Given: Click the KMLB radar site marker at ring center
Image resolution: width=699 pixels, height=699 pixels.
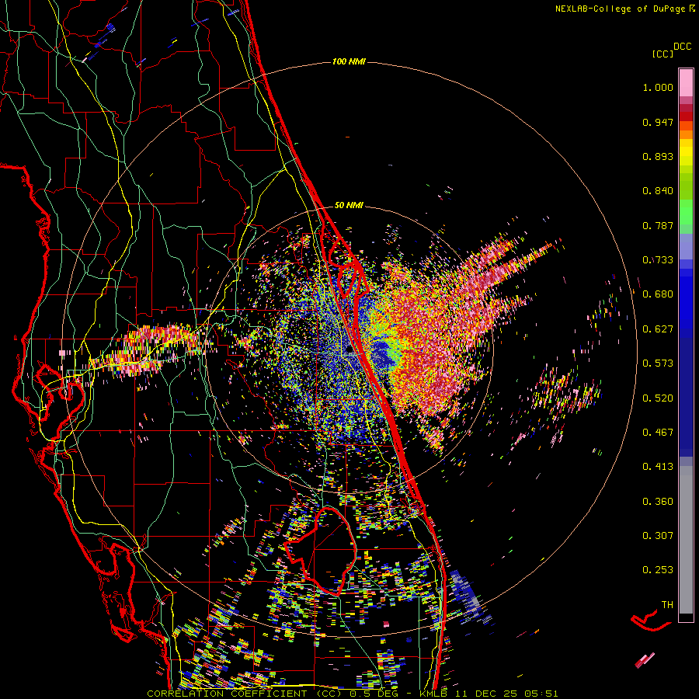Looking at the screenshot, I should (x=350, y=351).
